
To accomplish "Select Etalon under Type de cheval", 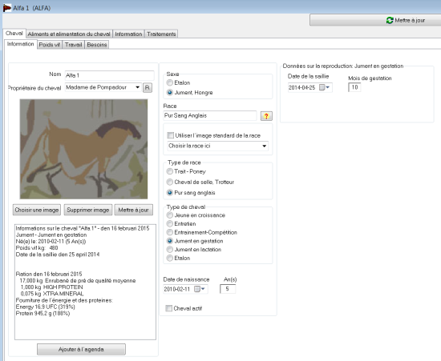I will 170,258.
